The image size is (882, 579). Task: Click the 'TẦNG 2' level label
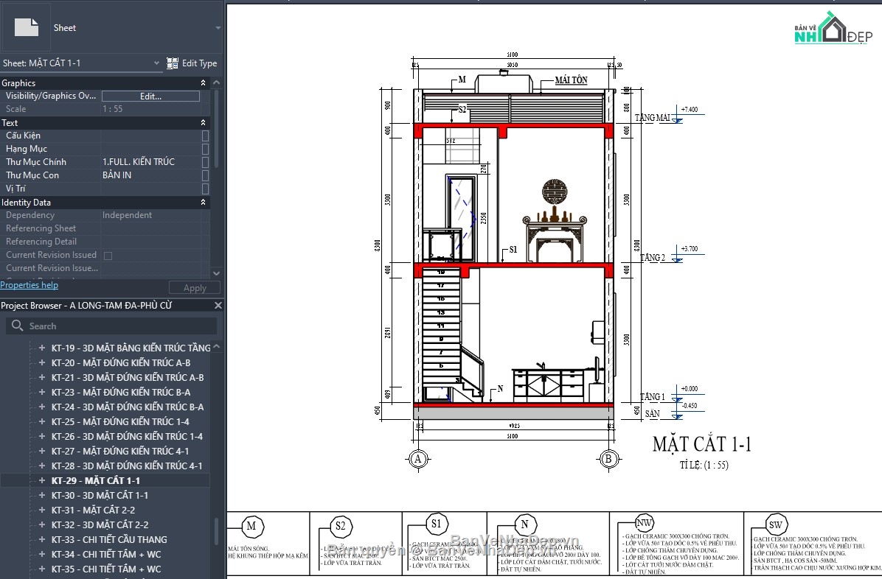[653, 258]
